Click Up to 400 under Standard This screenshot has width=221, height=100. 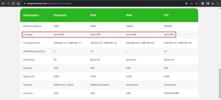(x=59, y=35)
